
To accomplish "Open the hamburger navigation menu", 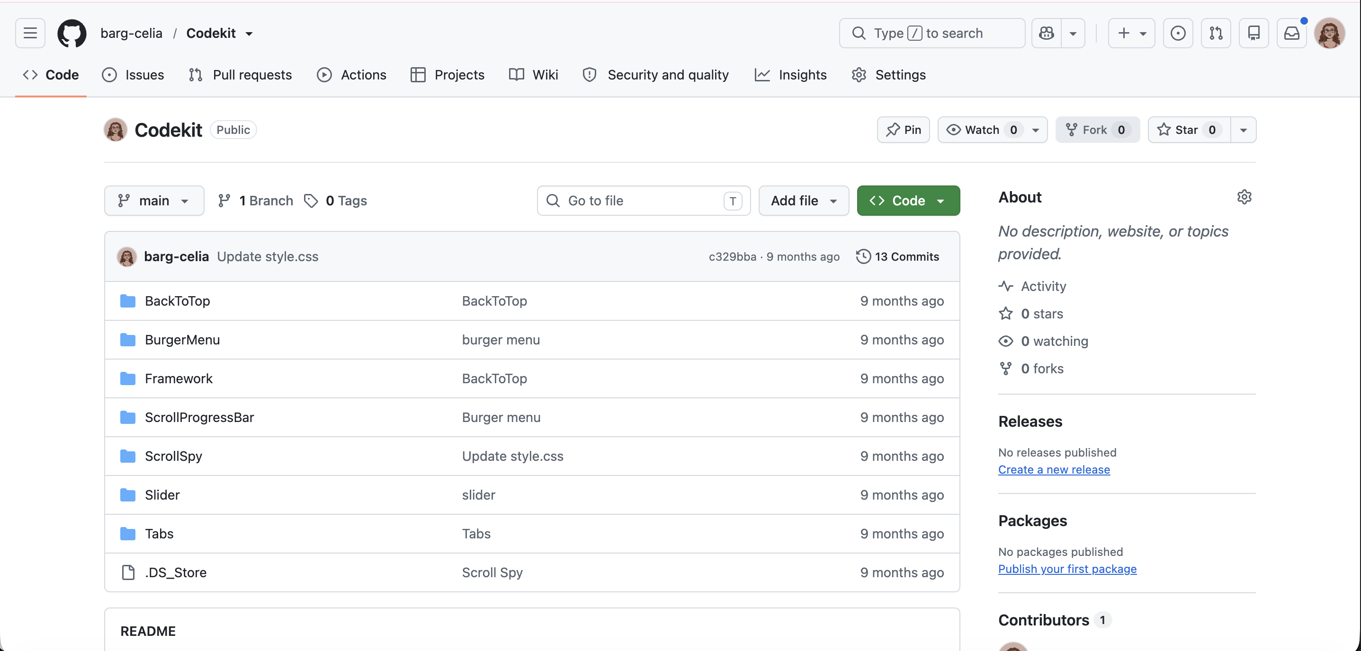I will (x=30, y=33).
